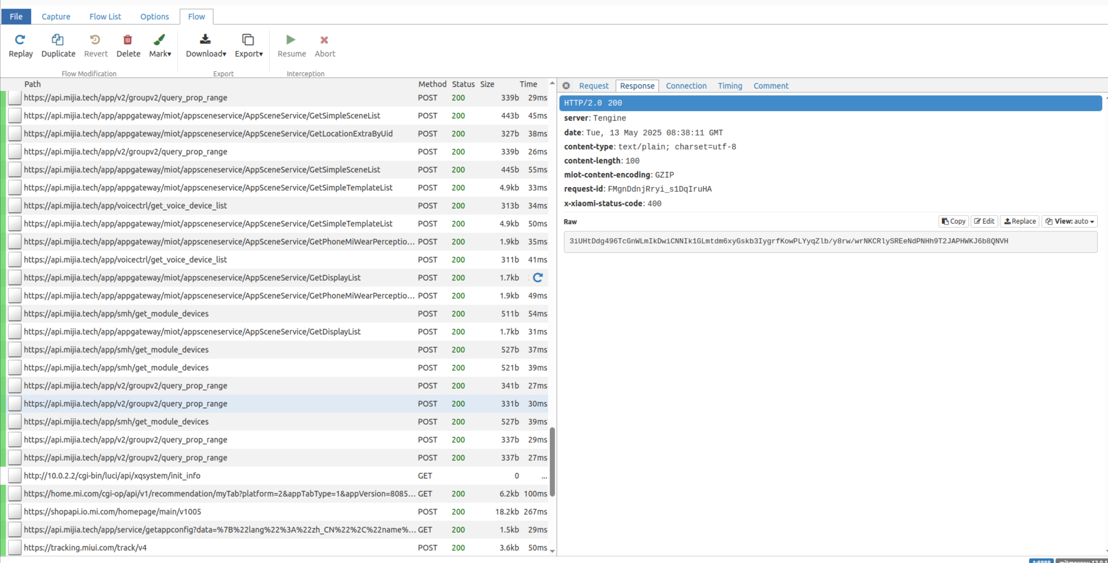Click the Revert icon
Screen dimensions: 1108x563
point(95,40)
